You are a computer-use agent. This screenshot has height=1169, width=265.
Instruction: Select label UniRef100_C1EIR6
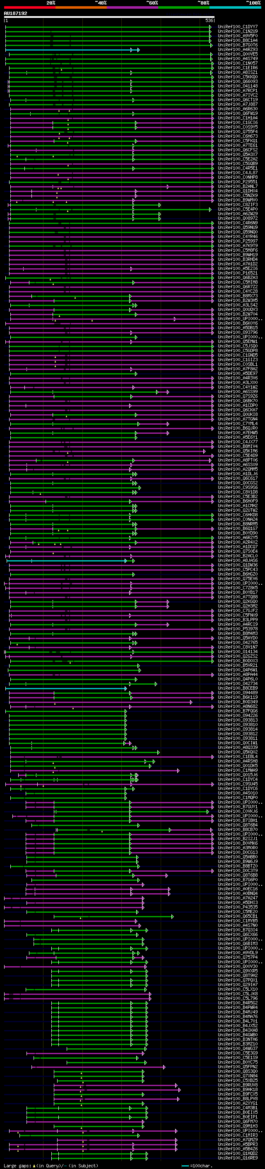[237, 68]
